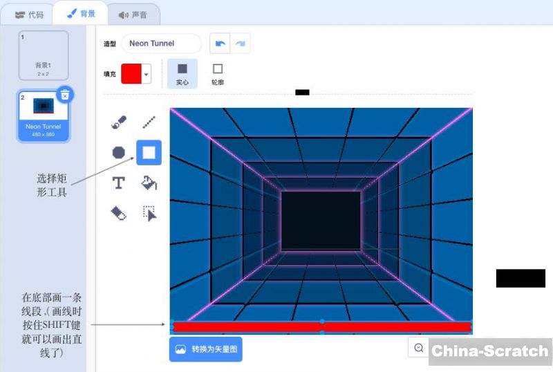Select the Circle tool
This screenshot has width=553, height=372.
[x=118, y=152]
